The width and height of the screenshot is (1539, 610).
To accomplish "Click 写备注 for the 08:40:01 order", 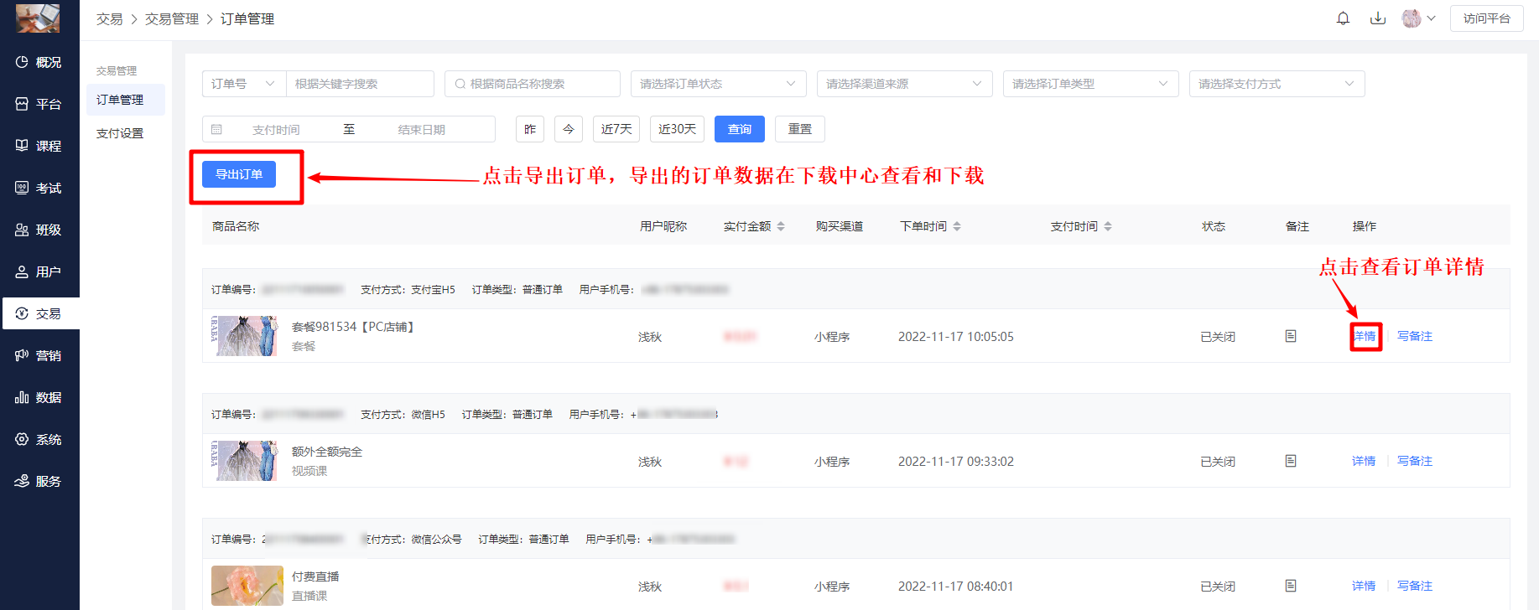I will pos(1415,586).
